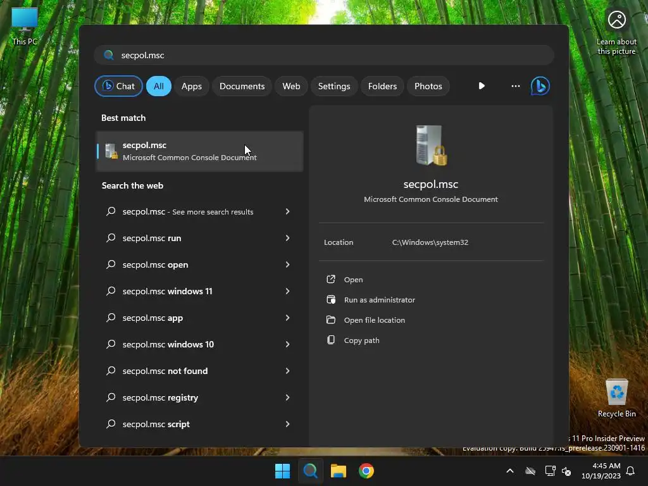
Task: Choose Open file location
Action: pyautogui.click(x=375, y=320)
